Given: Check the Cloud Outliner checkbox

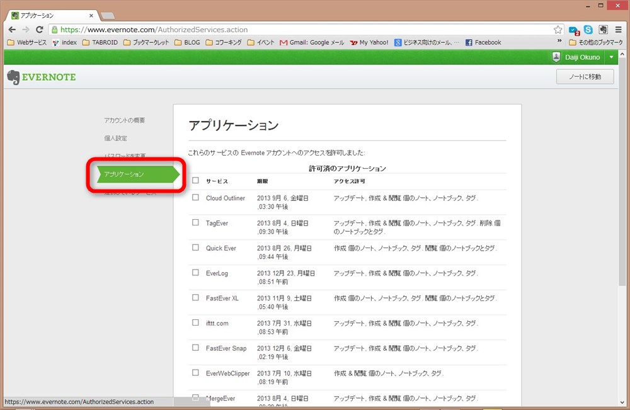Looking at the screenshot, I should click(x=195, y=197).
